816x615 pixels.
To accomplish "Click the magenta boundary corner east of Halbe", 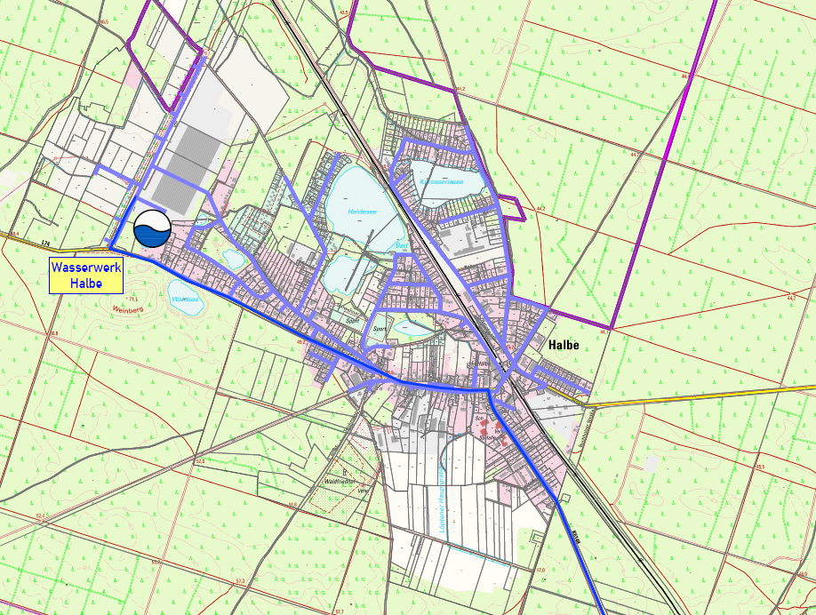I will 612,327.
